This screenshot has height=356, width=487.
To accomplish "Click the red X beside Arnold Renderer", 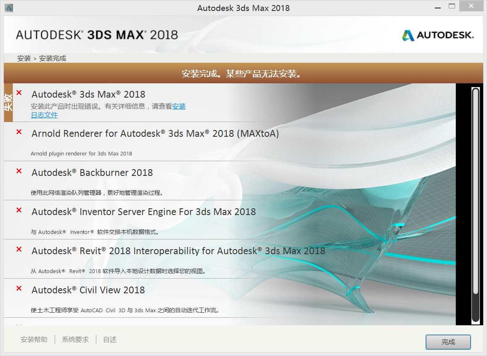I will (19, 132).
